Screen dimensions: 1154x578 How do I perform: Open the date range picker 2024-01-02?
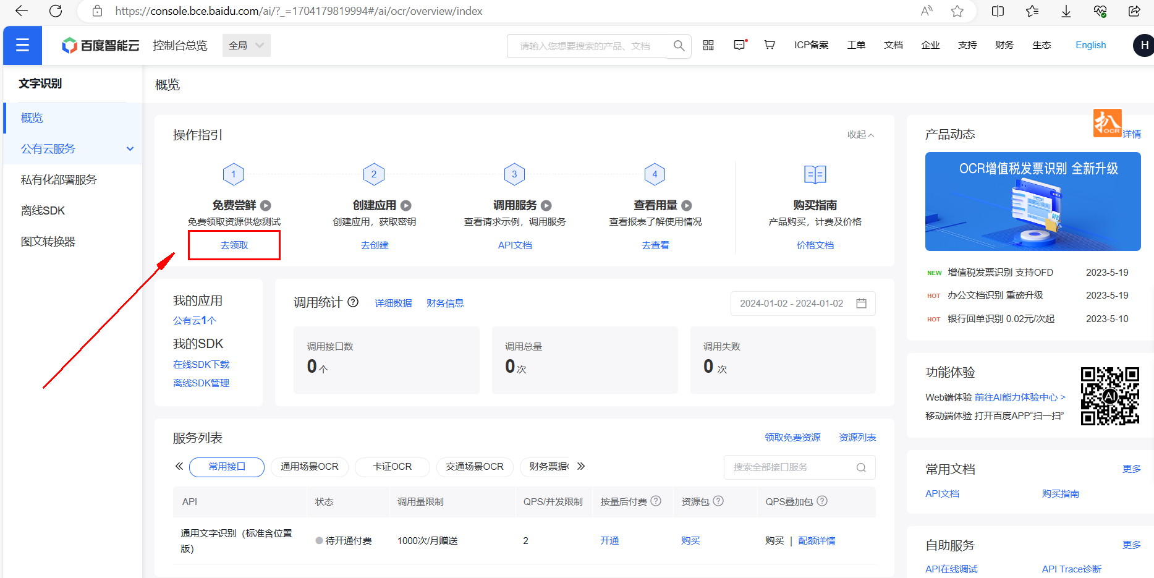pyautogui.click(x=803, y=304)
